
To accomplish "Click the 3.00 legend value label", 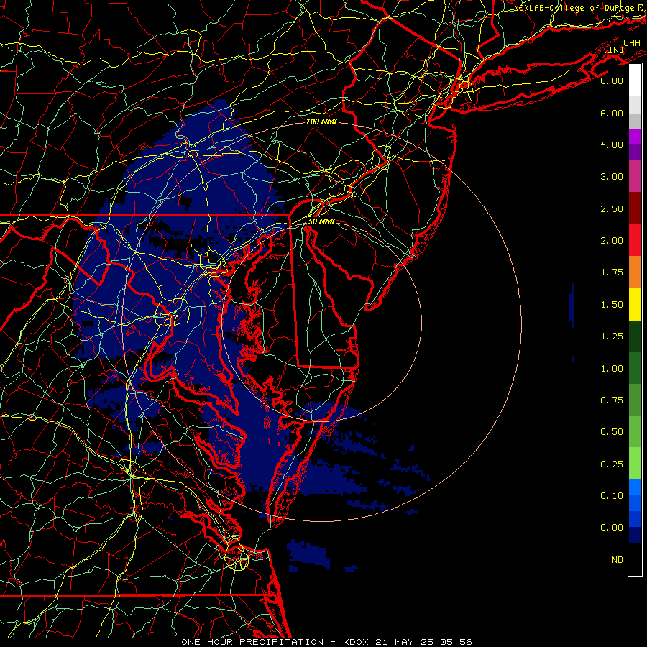I will [x=612, y=177].
